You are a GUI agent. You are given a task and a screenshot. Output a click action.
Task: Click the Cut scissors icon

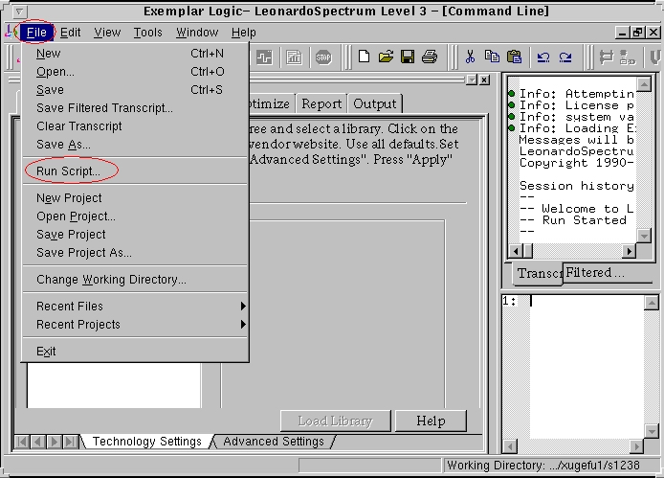point(471,57)
